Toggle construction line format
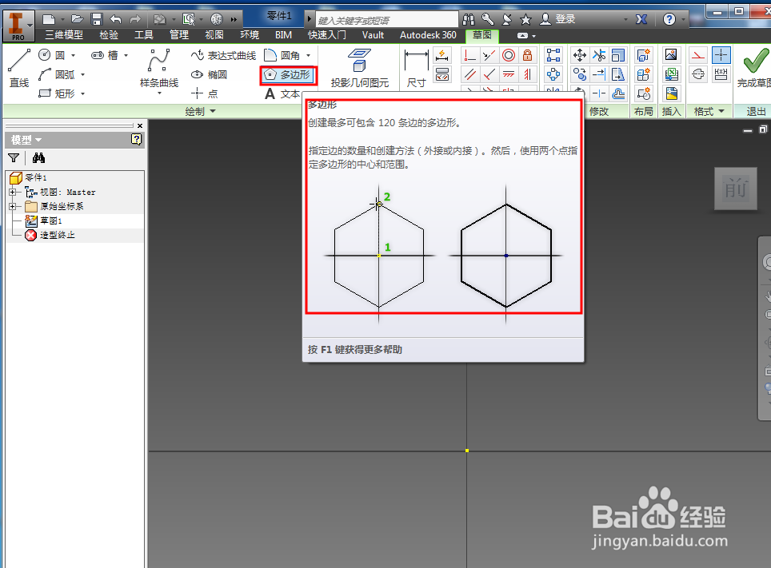 click(698, 55)
